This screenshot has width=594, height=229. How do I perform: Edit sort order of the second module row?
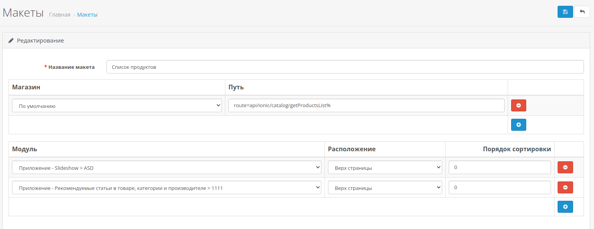click(x=500, y=188)
